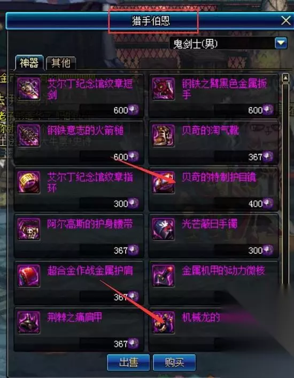Click the scrollbar up arrow
Image resolution: width=294 pixels, height=378 pixels.
click(285, 78)
